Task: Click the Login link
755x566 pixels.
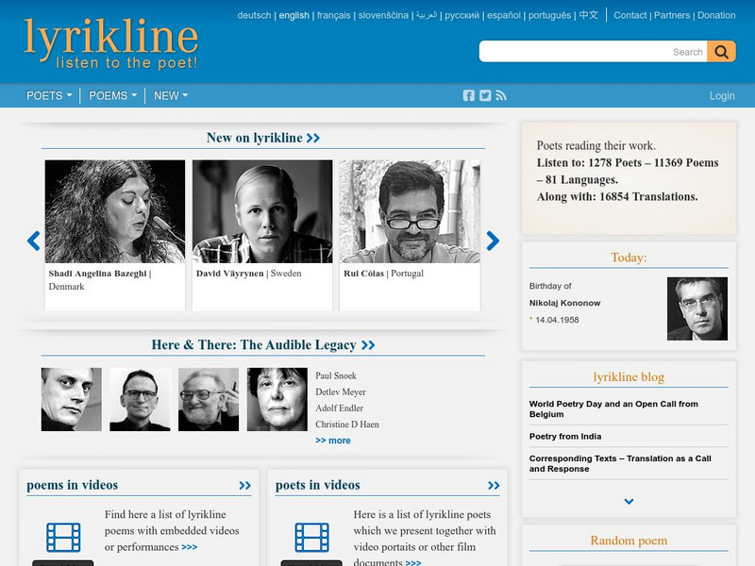Action: 722,95
